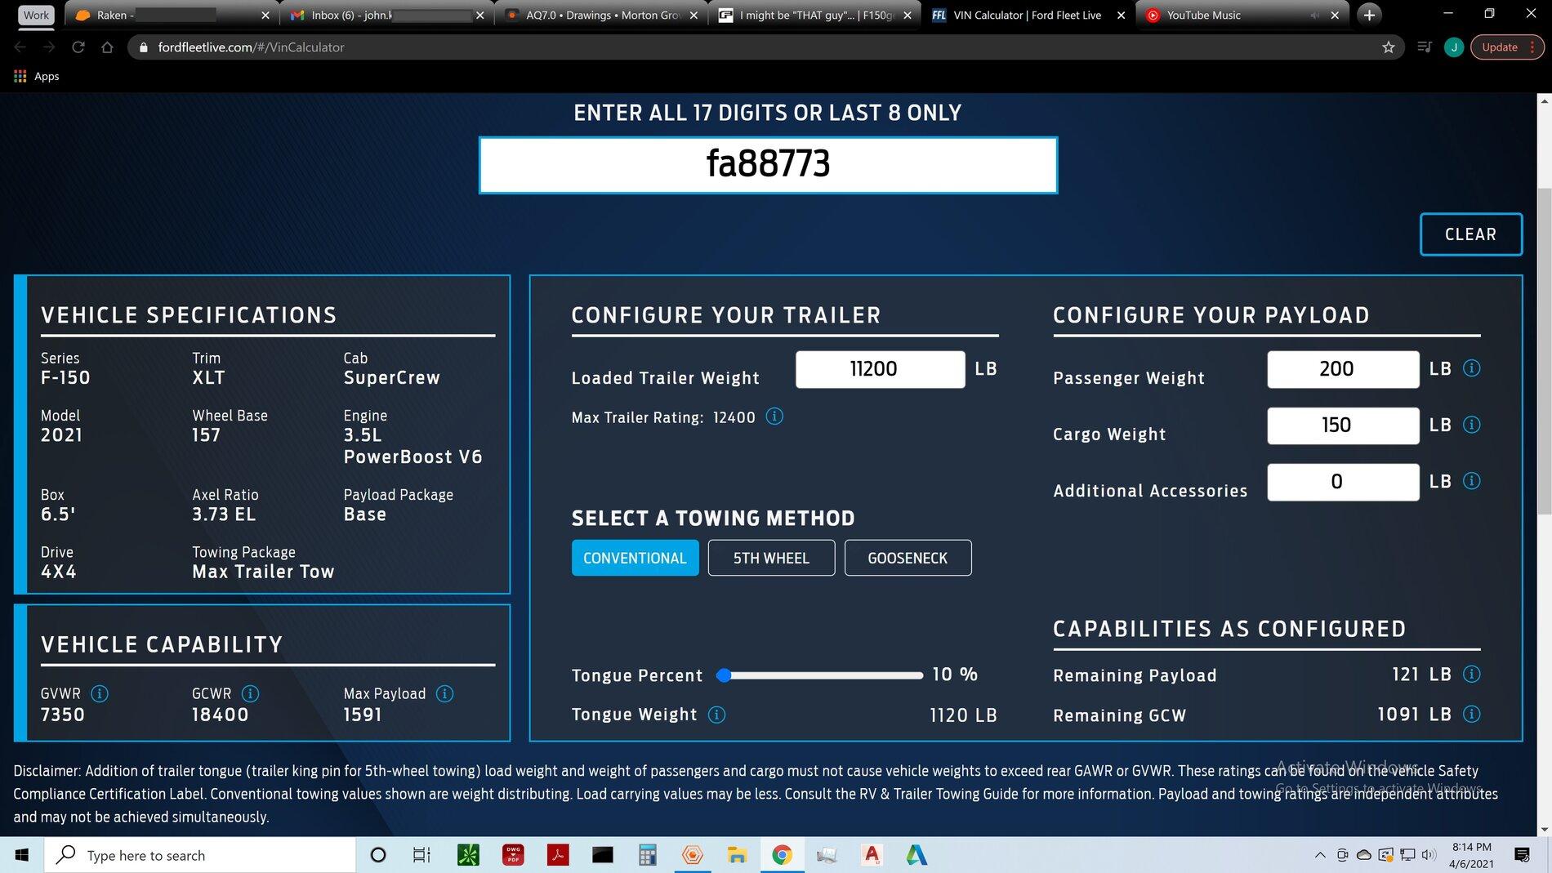The image size is (1552, 873).
Task: Bookmark this page with star icon
Action: point(1389,47)
